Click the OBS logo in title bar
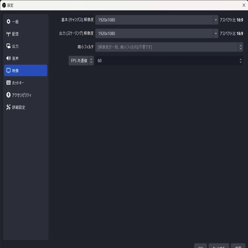Image resolution: width=248 pixels, height=248 pixels. click(x=4, y=5)
